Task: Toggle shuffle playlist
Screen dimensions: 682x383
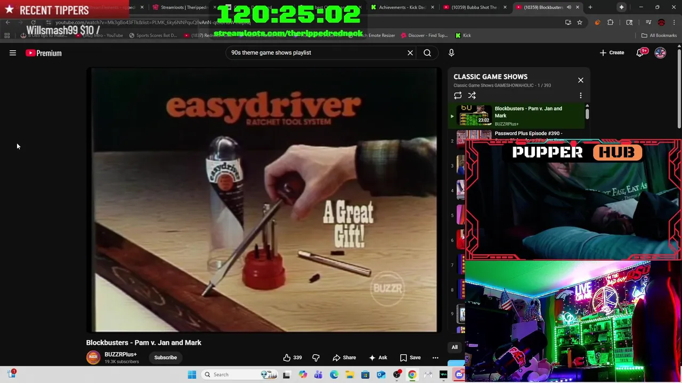Action: [472, 96]
